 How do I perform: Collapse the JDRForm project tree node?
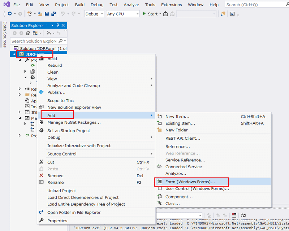14,54
